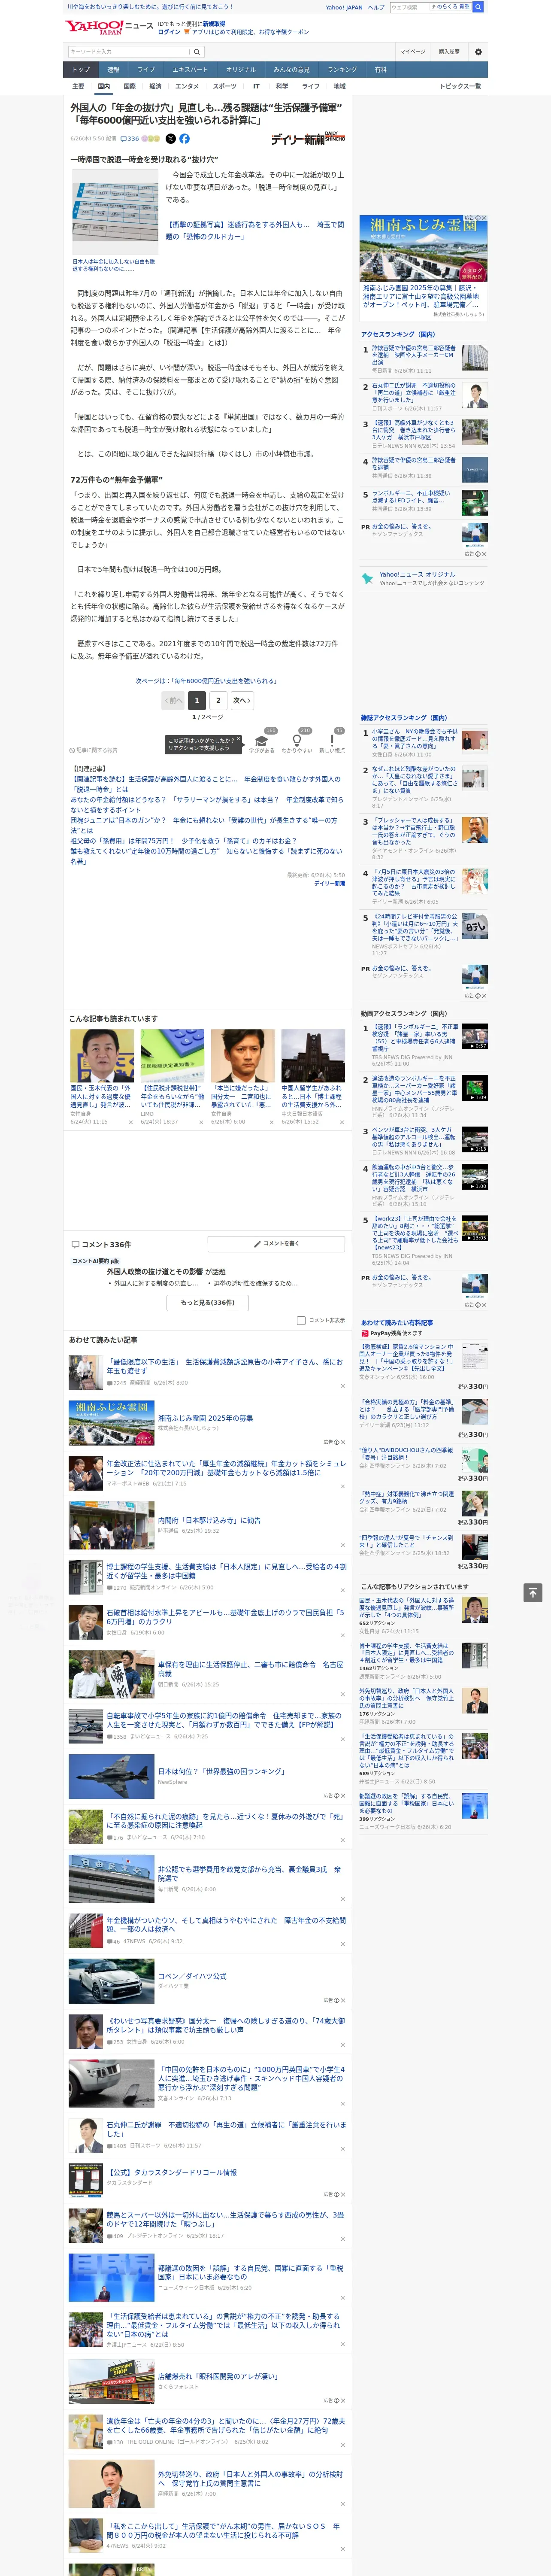The width and height of the screenshot is (551, 2576).
Task: Open the 336 comments count beside the date
Action: pos(131,139)
